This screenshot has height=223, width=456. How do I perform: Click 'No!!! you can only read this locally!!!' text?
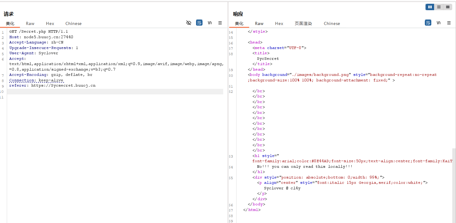pos(305,167)
